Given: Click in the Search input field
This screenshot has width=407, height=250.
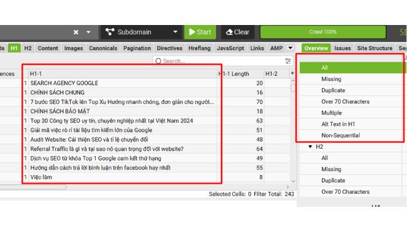Looking at the screenshot, I should pyautogui.click(x=219, y=61).
